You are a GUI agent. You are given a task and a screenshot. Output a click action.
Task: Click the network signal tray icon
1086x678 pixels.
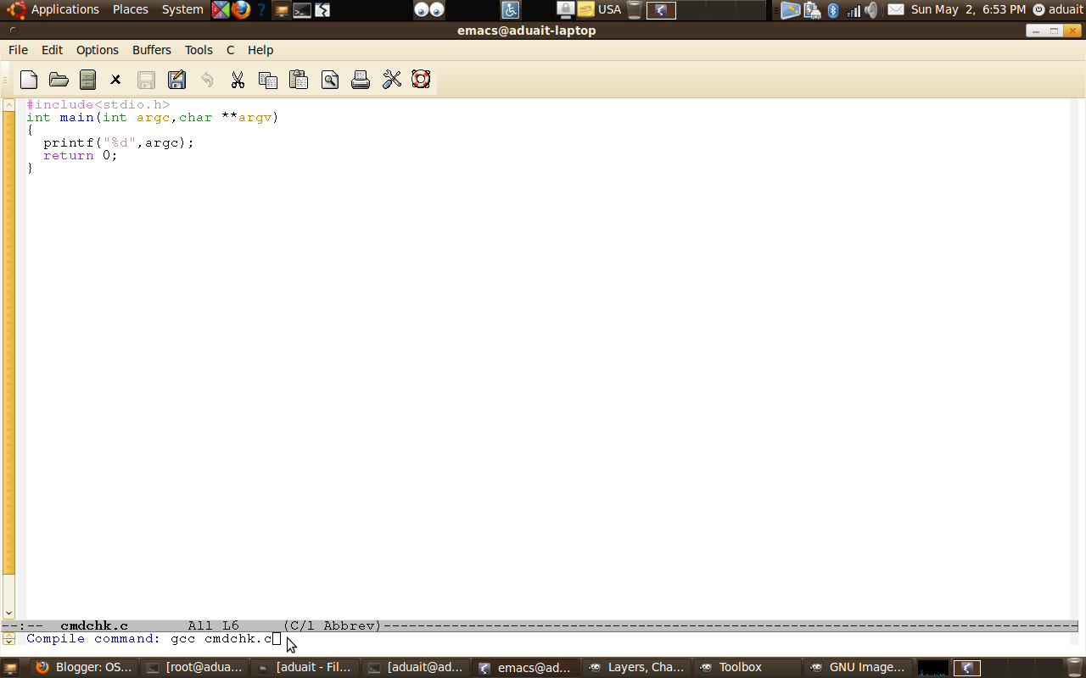[x=853, y=10]
